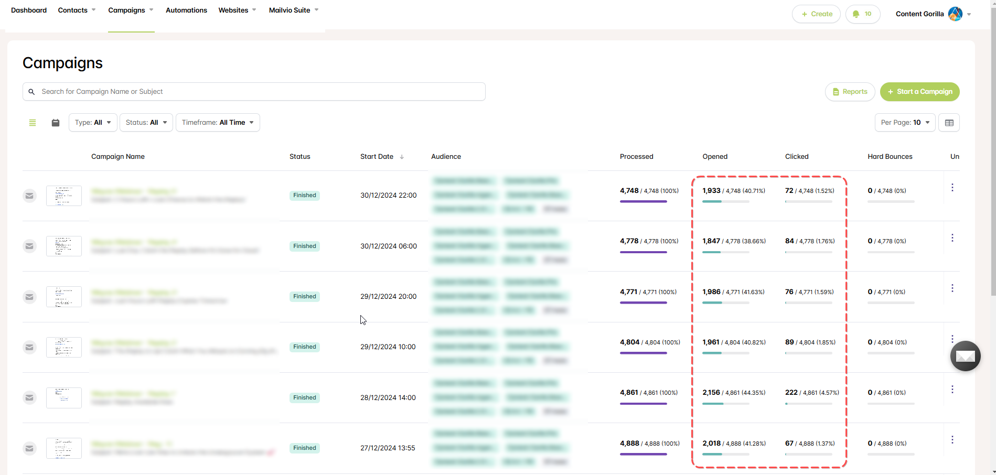The height and width of the screenshot is (475, 996).
Task: Click the Start a Campaign button
Action: (919, 92)
